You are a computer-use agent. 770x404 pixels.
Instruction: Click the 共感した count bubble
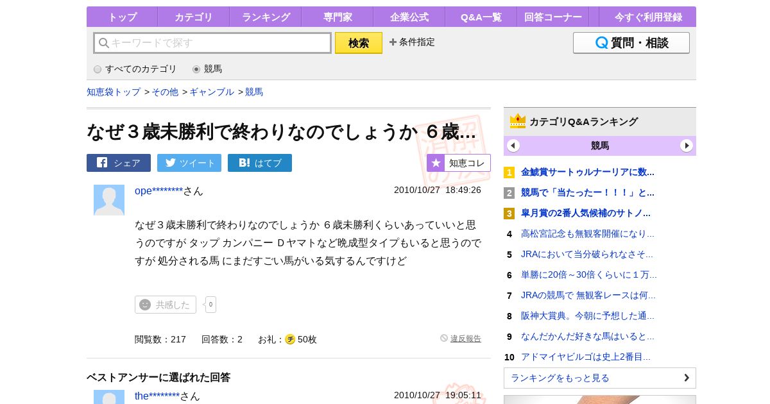(210, 305)
